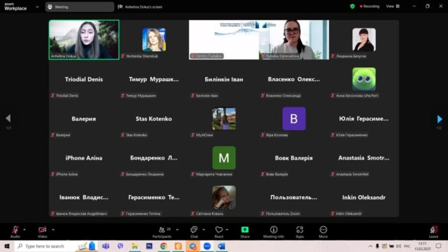
Task: Expand the audio options arrow beside Audio
Action: pyautogui.click(x=24, y=229)
